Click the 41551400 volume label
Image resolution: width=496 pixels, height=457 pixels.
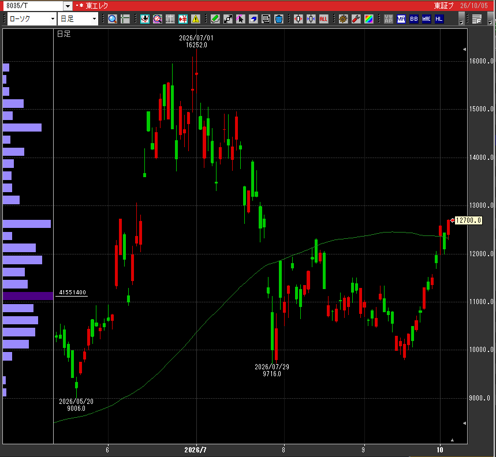[72, 293]
